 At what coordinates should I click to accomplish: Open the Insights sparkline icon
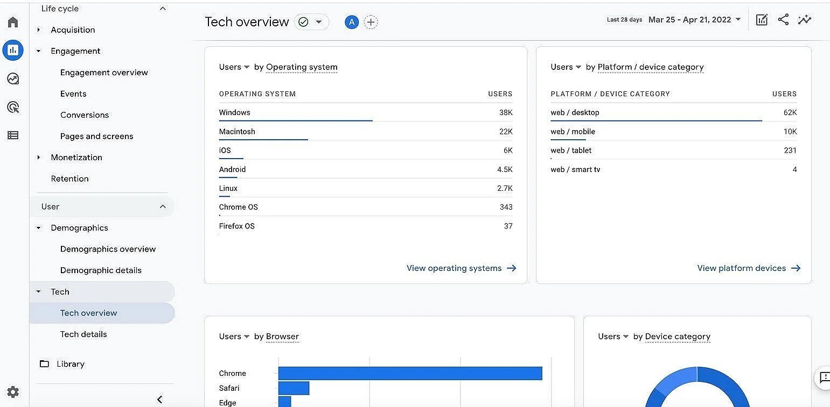[805, 20]
